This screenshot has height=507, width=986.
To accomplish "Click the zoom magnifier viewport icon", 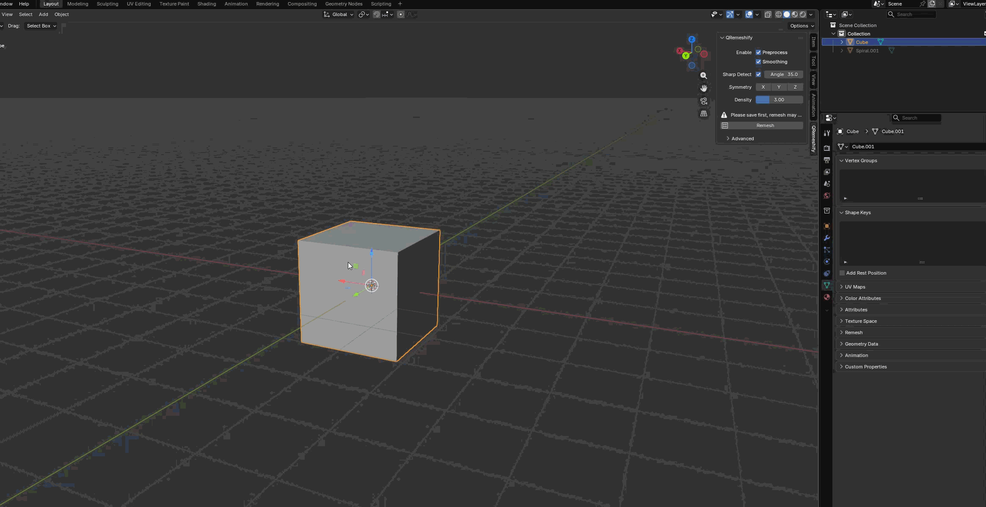I will (703, 76).
